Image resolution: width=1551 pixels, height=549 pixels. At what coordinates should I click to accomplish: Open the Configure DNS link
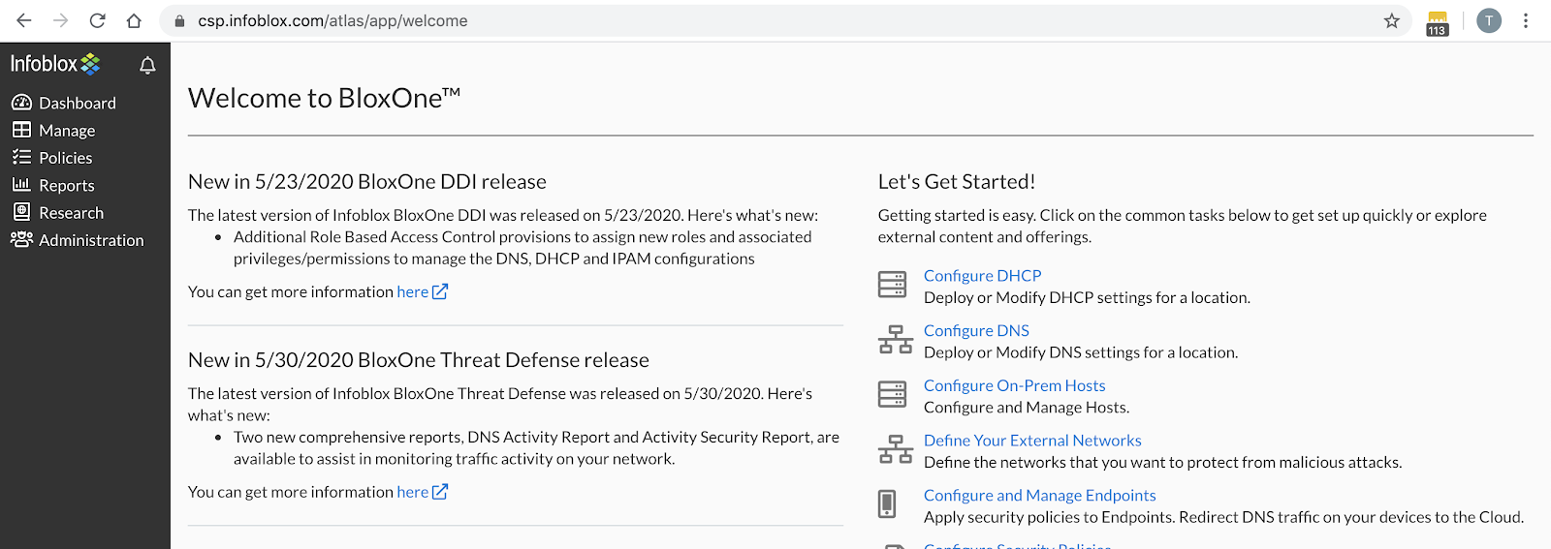pyautogui.click(x=976, y=331)
